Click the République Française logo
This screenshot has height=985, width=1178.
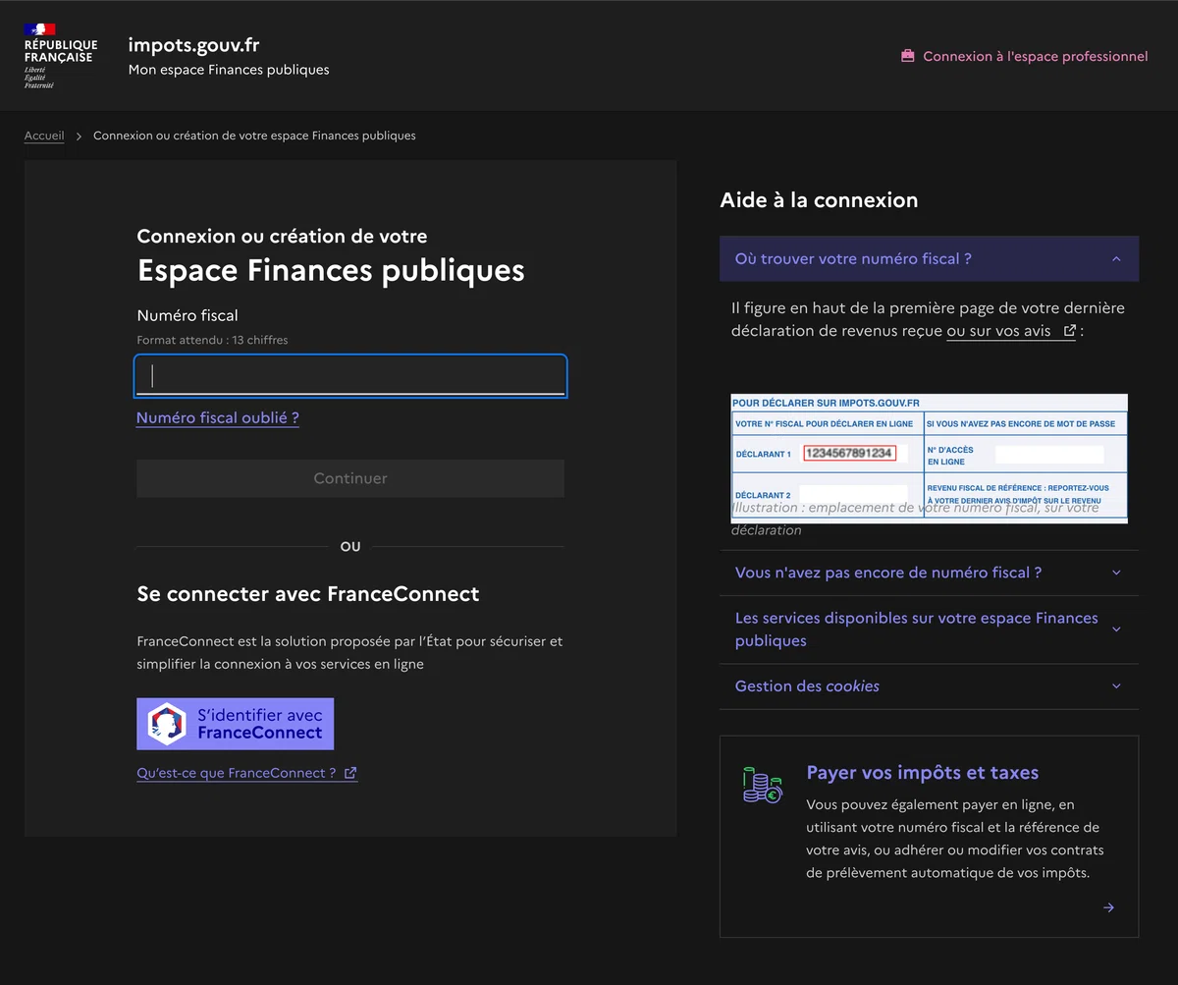(x=60, y=56)
